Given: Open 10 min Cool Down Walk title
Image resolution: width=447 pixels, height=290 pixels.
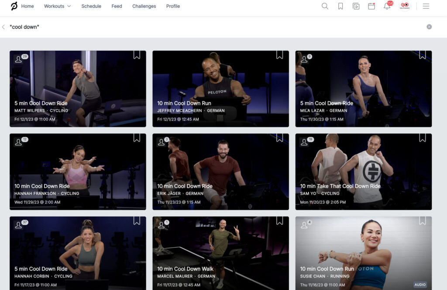Looking at the screenshot, I should [x=185, y=269].
